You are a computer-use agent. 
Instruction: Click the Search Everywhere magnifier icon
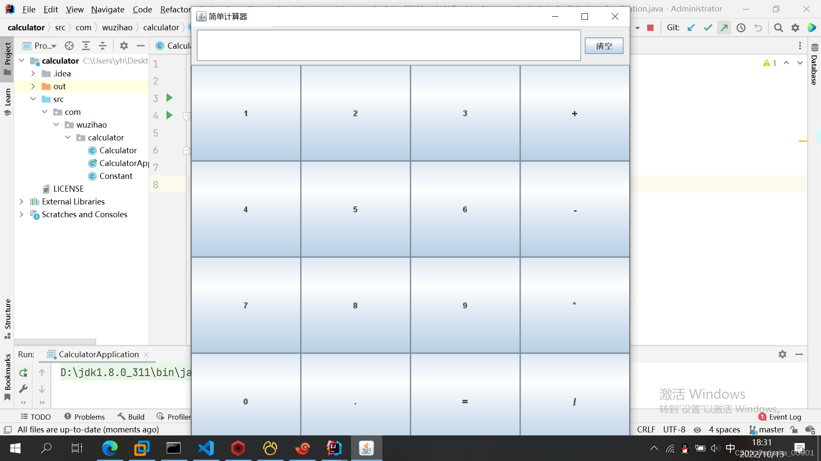pyautogui.click(x=778, y=28)
